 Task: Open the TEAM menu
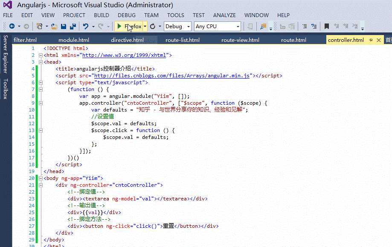pyautogui.click(x=151, y=15)
